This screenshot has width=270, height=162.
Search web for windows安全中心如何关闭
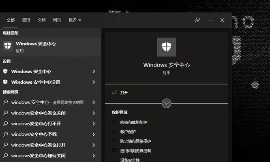coord(38,156)
